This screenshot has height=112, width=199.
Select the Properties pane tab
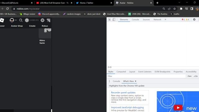(178, 72)
